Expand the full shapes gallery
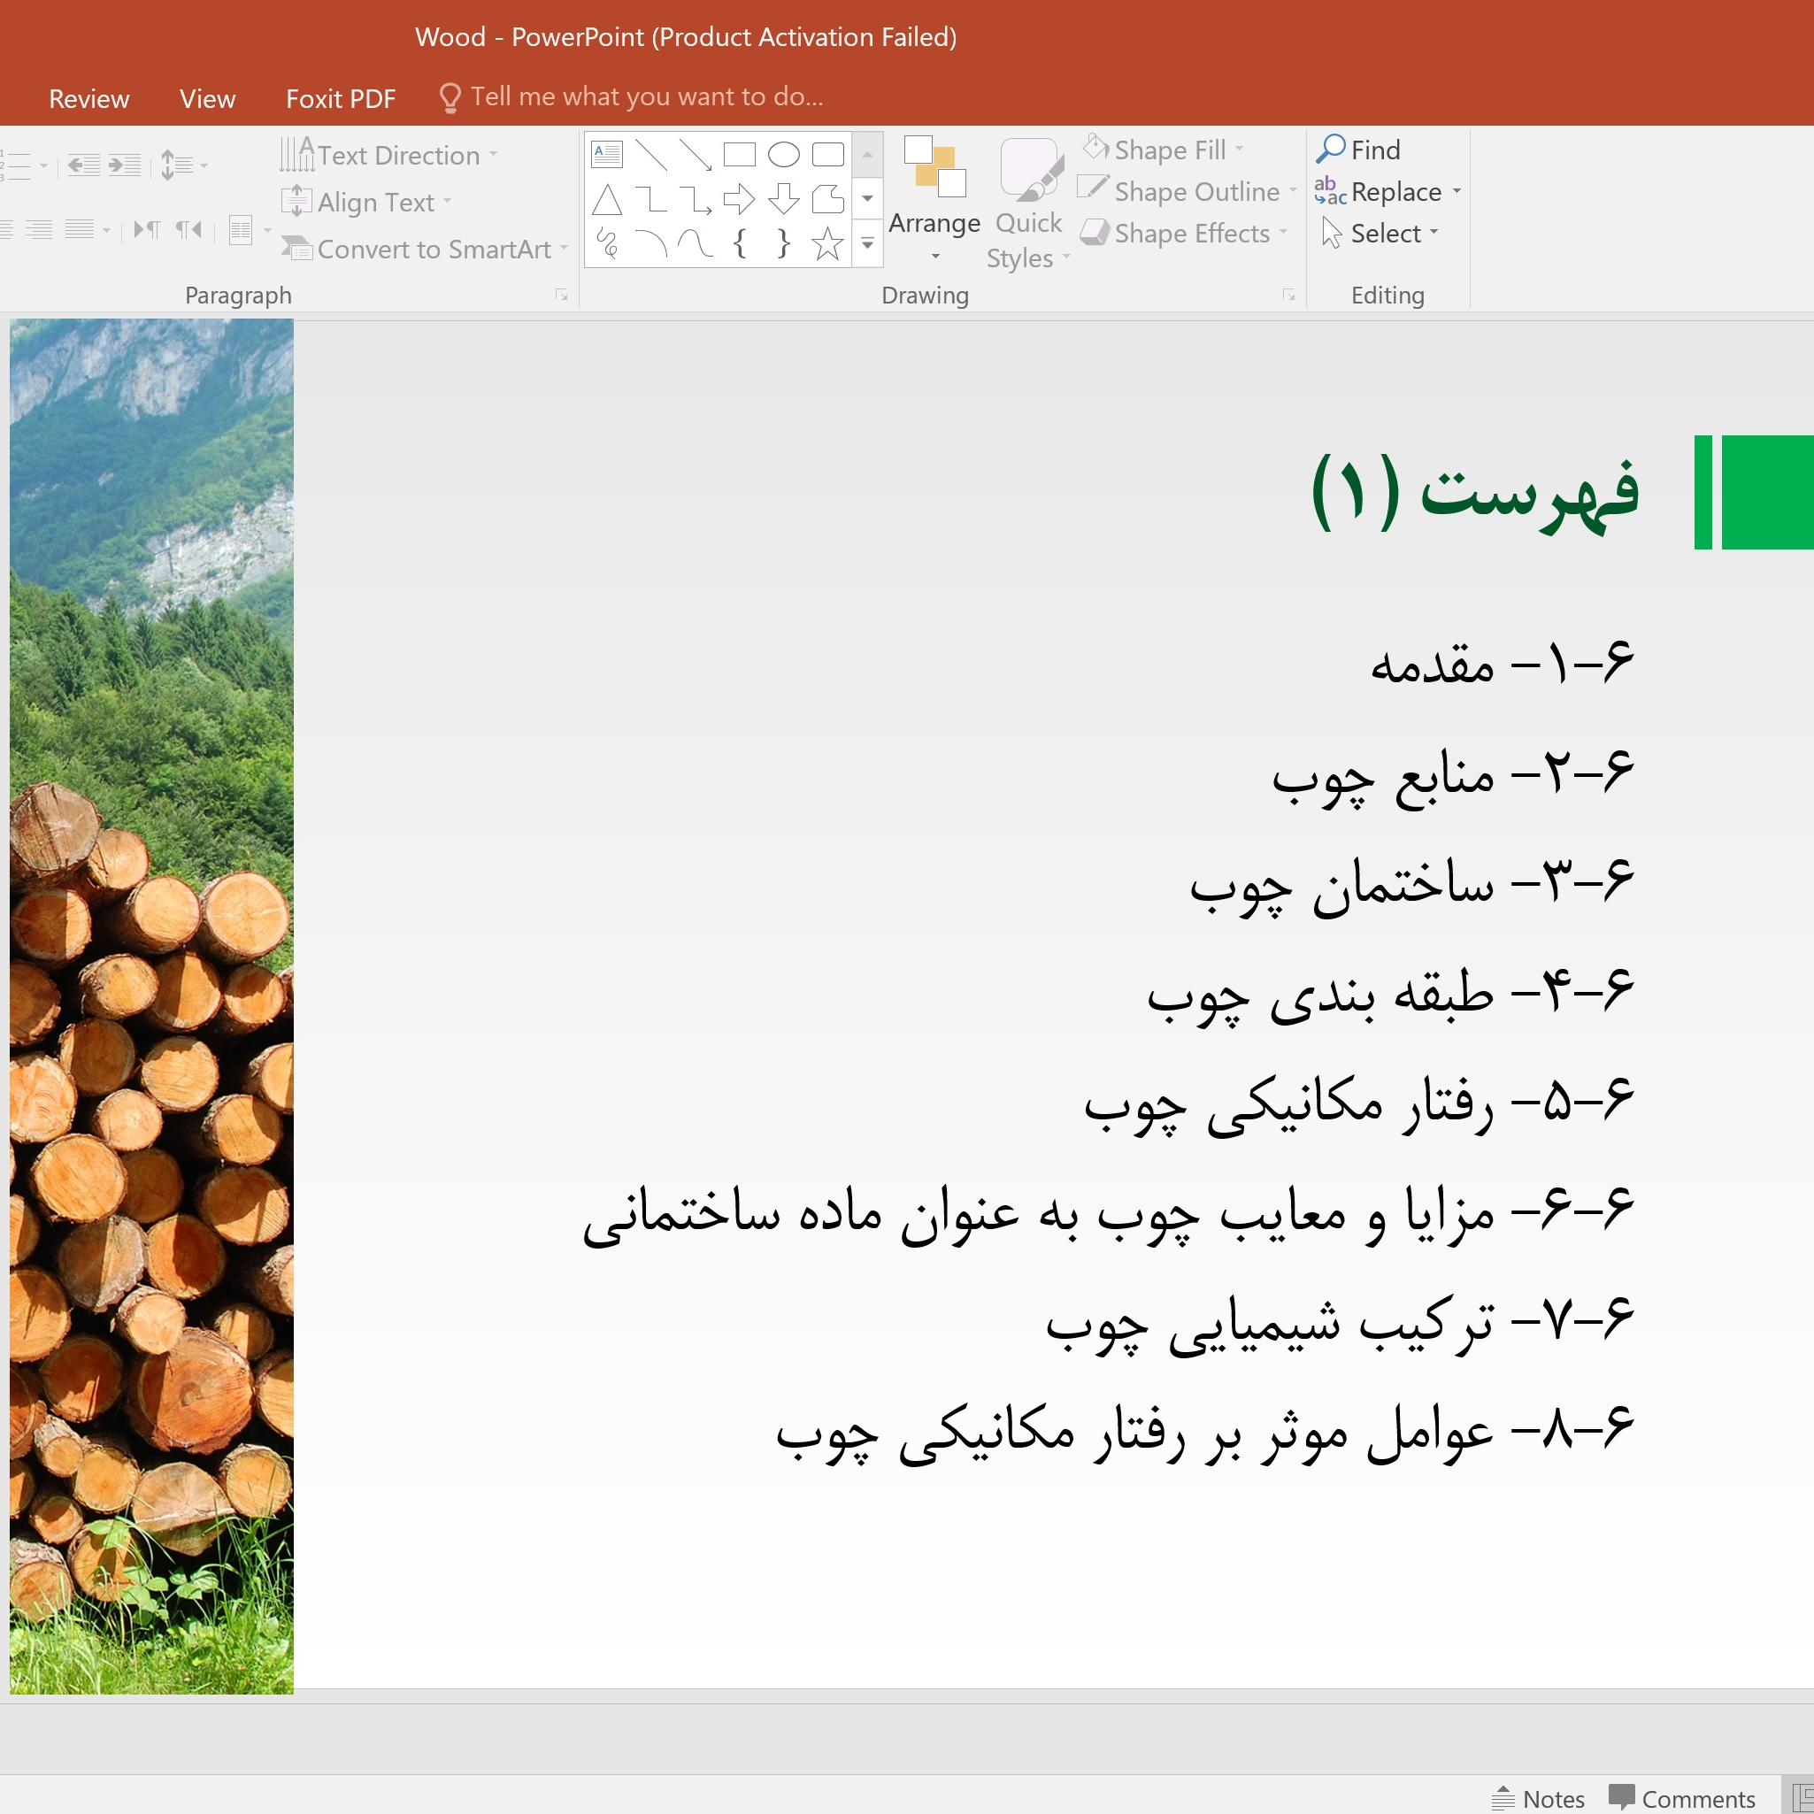 (867, 245)
